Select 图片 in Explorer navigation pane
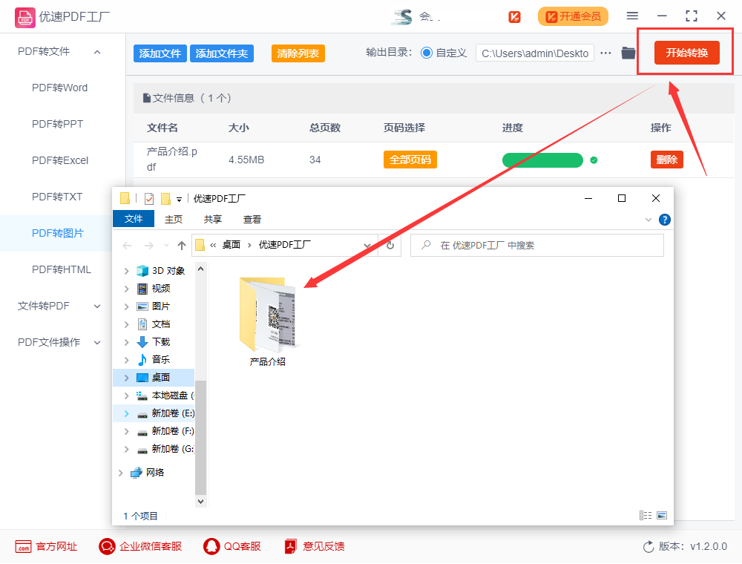The image size is (742, 564). 154,306
